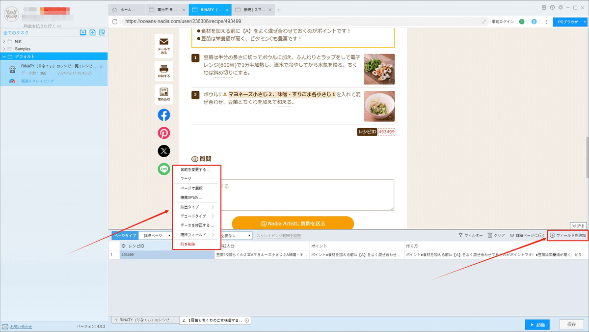This screenshot has height=332, width=589.
Task: Click the Nadia Artistに質問を送る button
Action: [x=293, y=223]
